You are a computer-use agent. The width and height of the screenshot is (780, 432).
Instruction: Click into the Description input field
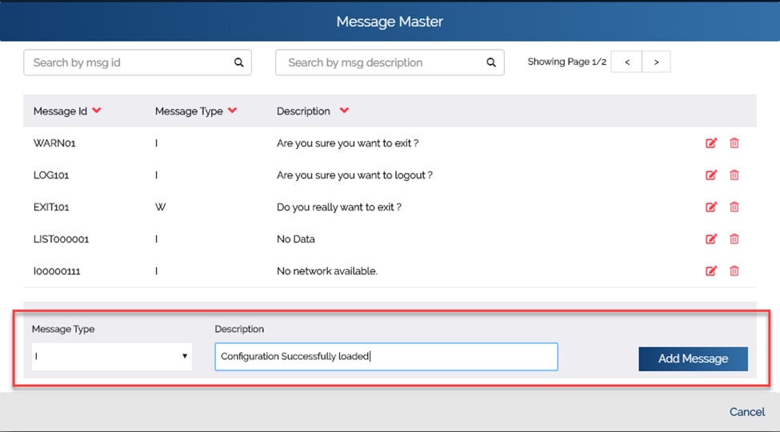click(x=386, y=356)
